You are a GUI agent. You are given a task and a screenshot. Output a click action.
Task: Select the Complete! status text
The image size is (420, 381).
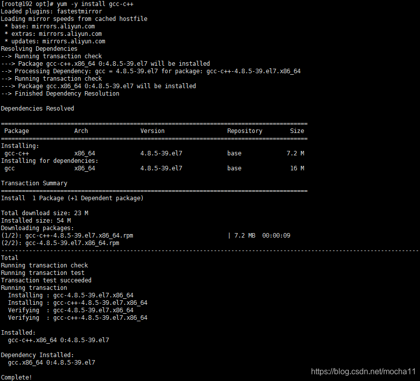pos(15,377)
